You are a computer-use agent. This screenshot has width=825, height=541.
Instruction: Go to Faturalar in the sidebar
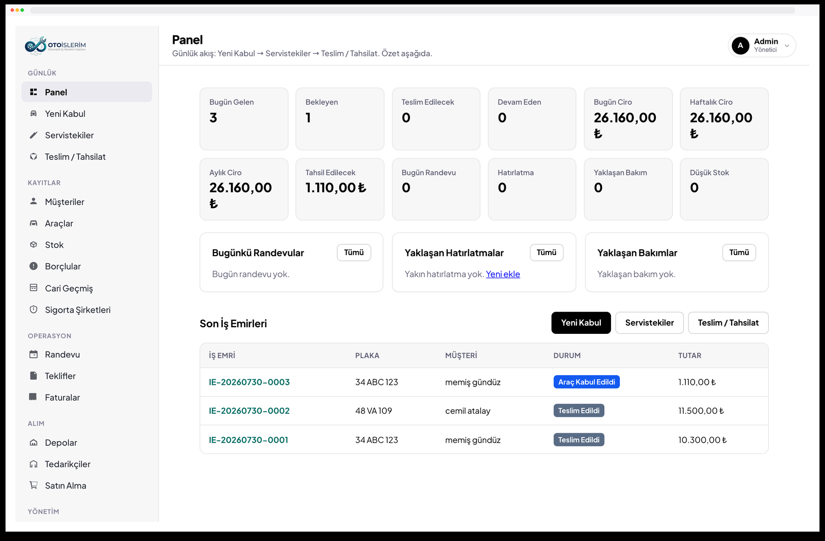pos(87,397)
